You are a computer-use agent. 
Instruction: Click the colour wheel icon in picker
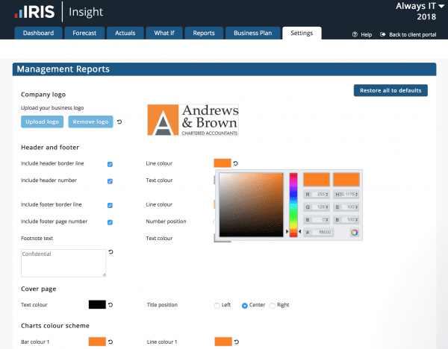(x=354, y=233)
